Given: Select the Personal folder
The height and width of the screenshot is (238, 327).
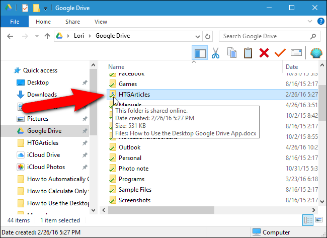Looking at the screenshot, I should (130, 158).
